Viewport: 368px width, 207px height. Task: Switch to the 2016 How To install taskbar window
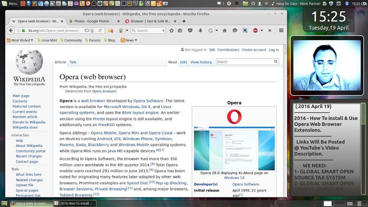74,203
